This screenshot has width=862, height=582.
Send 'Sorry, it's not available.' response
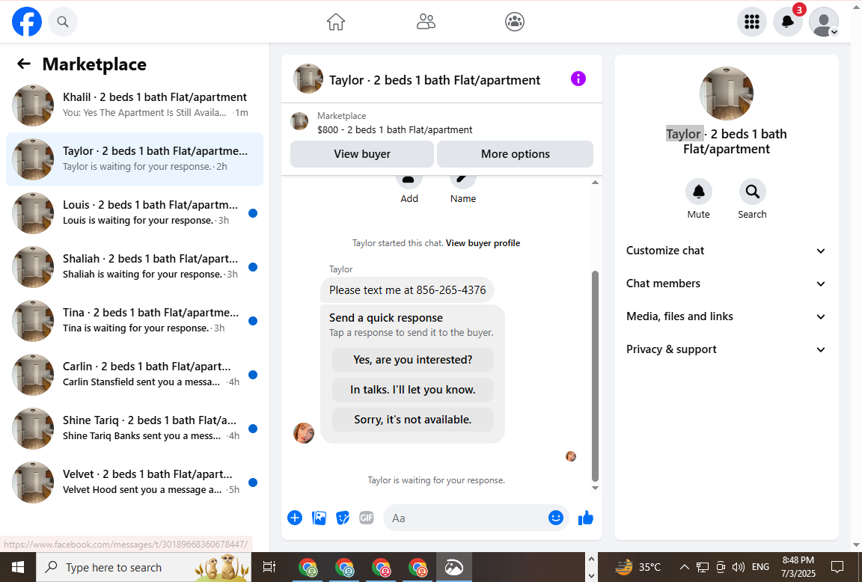click(x=412, y=420)
